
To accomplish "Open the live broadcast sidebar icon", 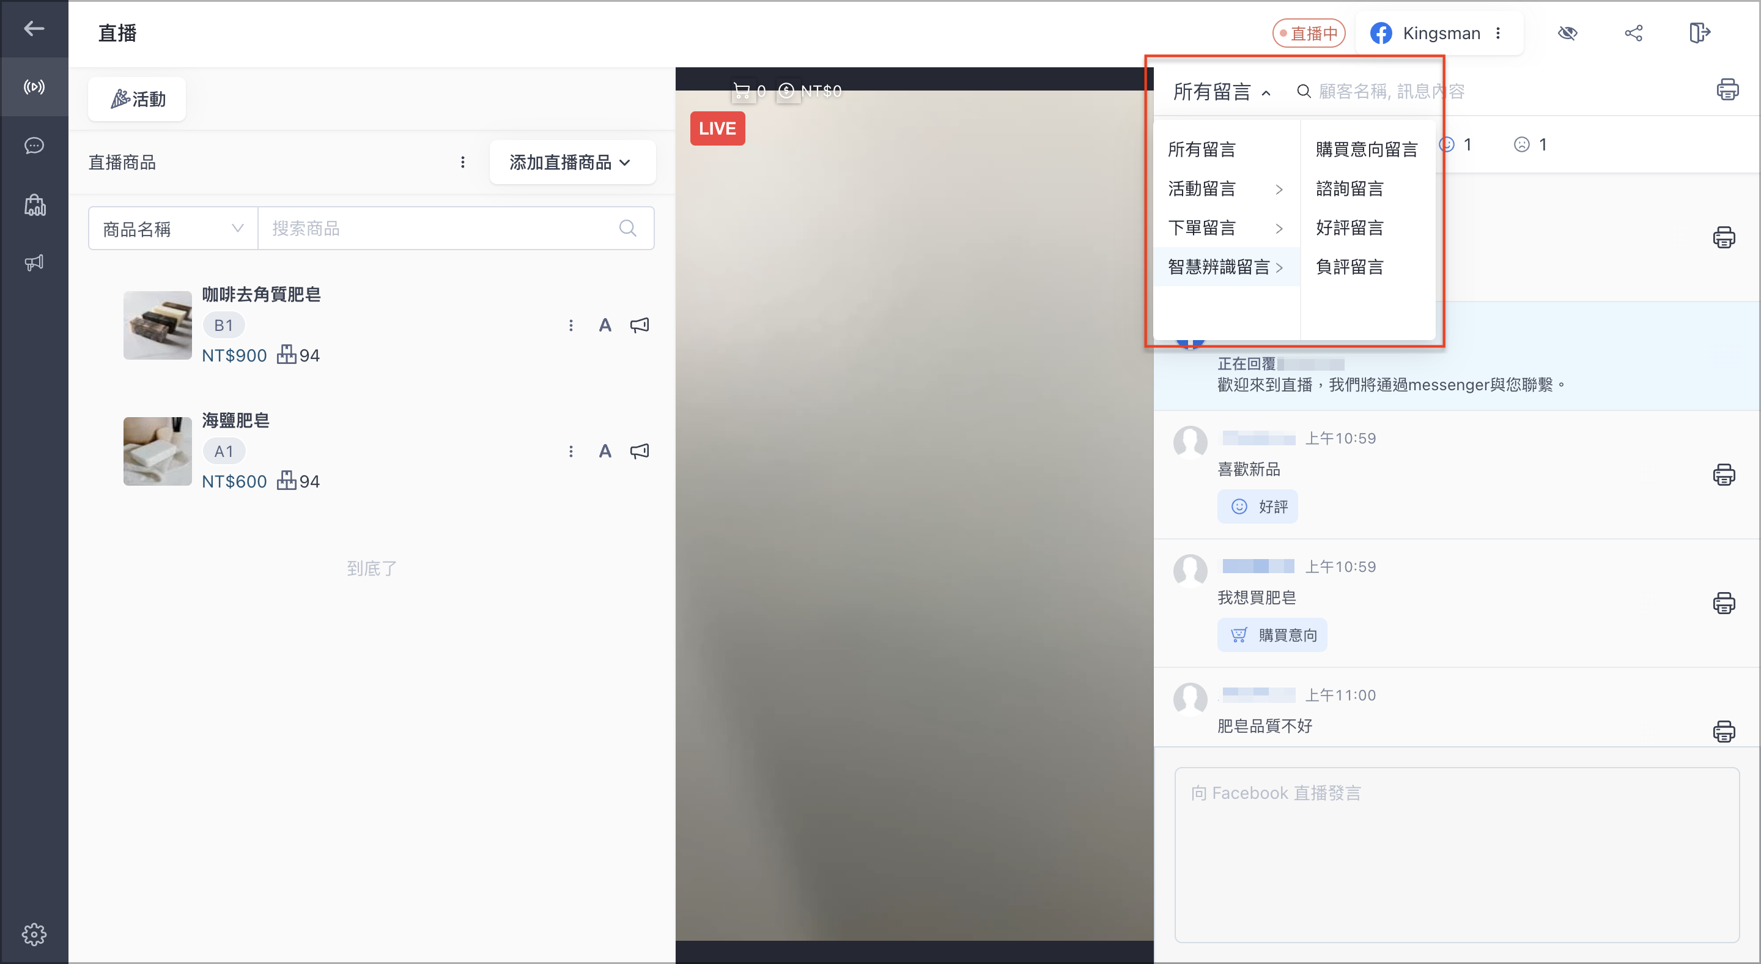I will [34, 87].
